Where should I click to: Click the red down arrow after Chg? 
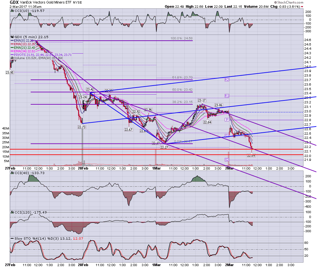tap(302, 7)
